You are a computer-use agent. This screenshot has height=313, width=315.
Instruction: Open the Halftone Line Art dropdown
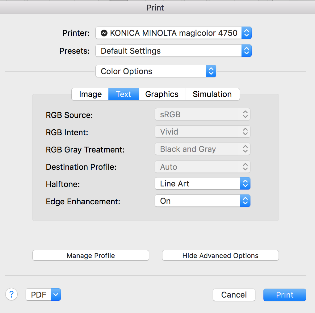click(x=202, y=184)
